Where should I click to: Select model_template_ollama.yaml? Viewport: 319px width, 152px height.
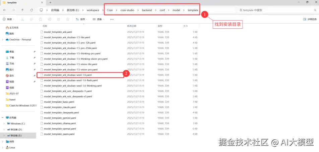click(x=60, y=123)
